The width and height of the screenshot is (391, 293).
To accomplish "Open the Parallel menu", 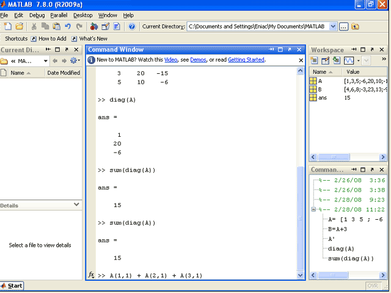I will (59, 15).
